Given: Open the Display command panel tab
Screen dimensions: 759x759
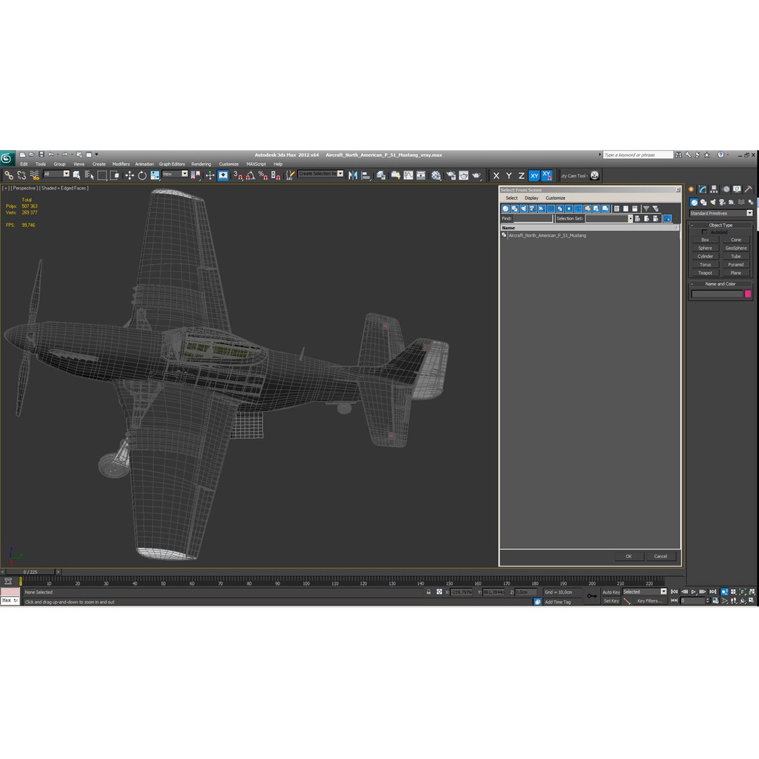Looking at the screenshot, I should point(737,189).
